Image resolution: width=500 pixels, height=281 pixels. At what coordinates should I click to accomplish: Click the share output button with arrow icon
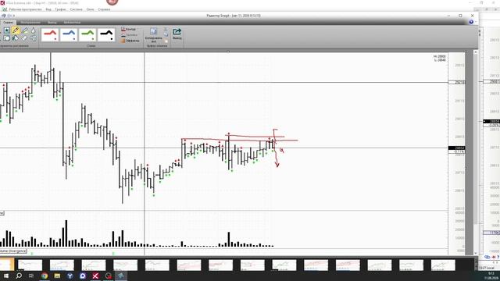[x=177, y=34]
